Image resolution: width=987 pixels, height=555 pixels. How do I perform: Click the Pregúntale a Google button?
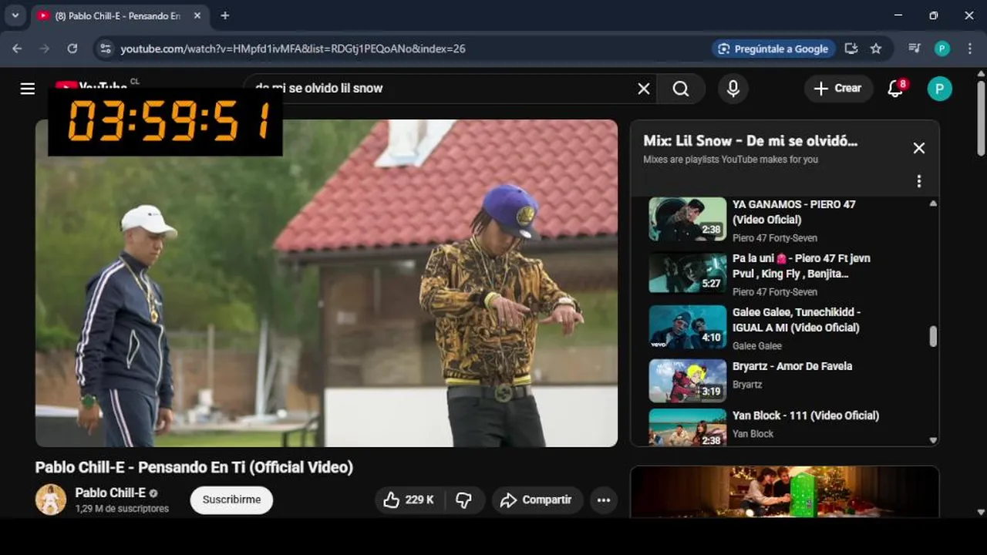773,49
